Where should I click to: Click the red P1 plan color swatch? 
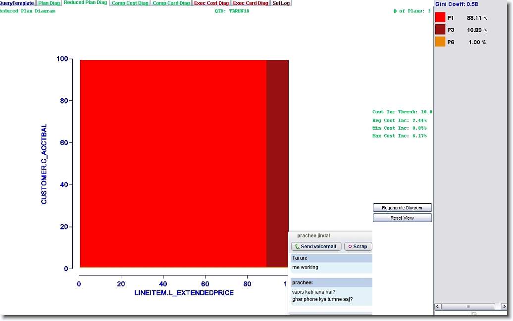click(x=440, y=18)
